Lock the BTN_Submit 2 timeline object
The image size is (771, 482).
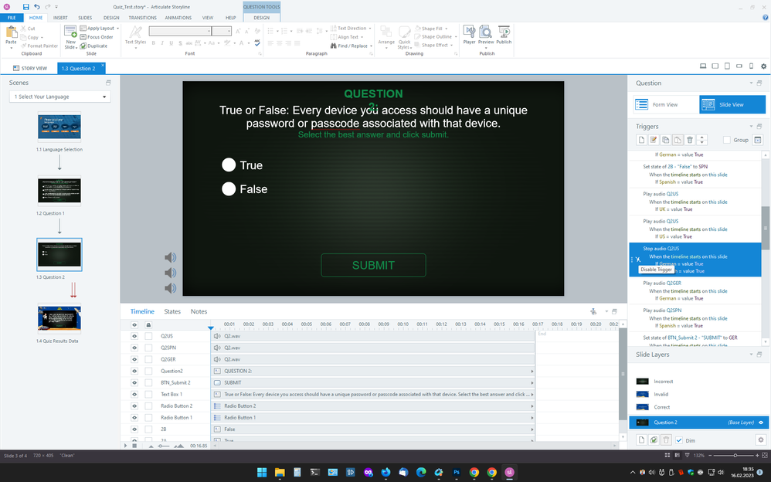148,382
